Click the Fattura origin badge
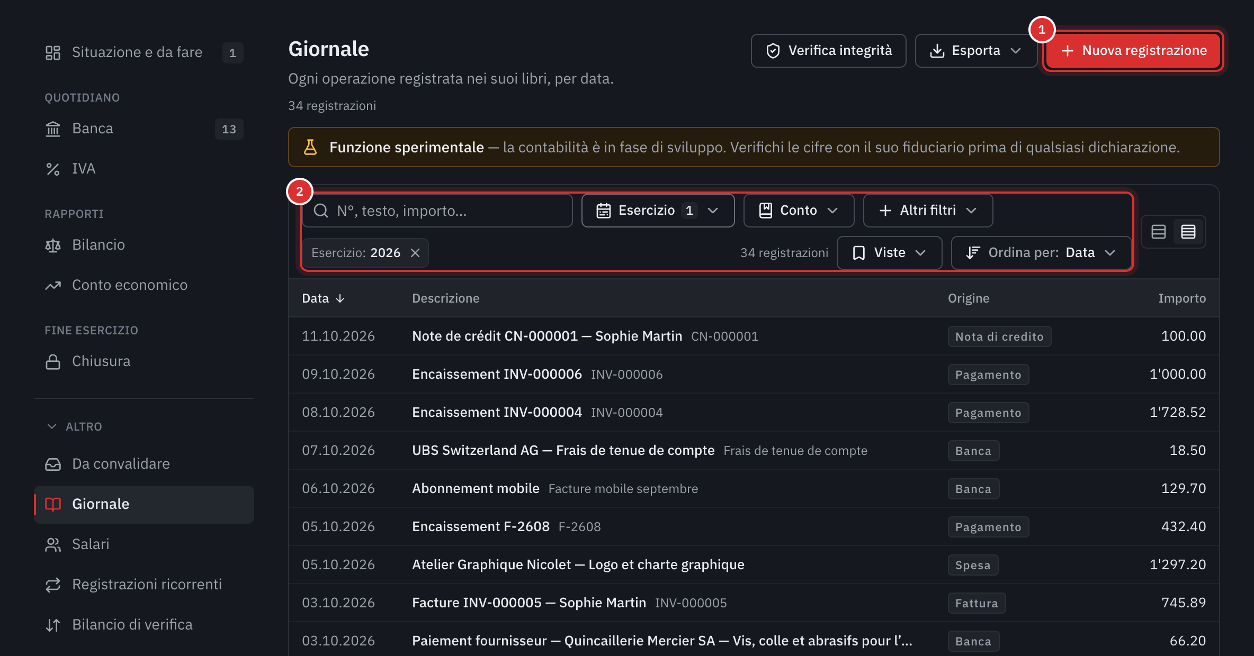The image size is (1254, 656). (977, 603)
